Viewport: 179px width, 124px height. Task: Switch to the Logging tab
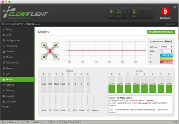tap(17, 96)
